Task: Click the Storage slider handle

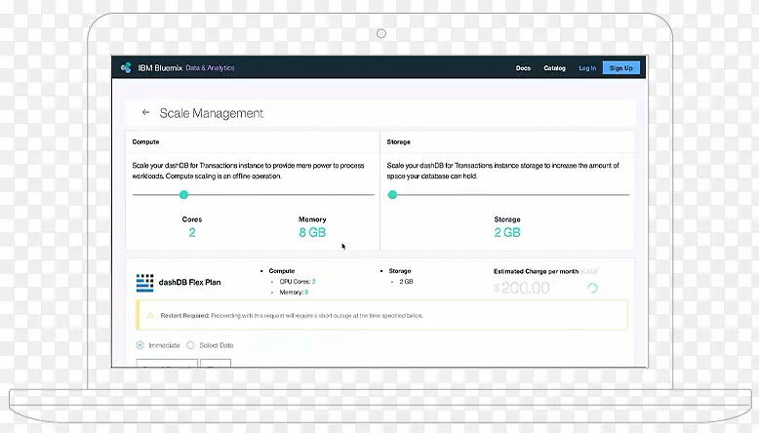Action: [392, 194]
